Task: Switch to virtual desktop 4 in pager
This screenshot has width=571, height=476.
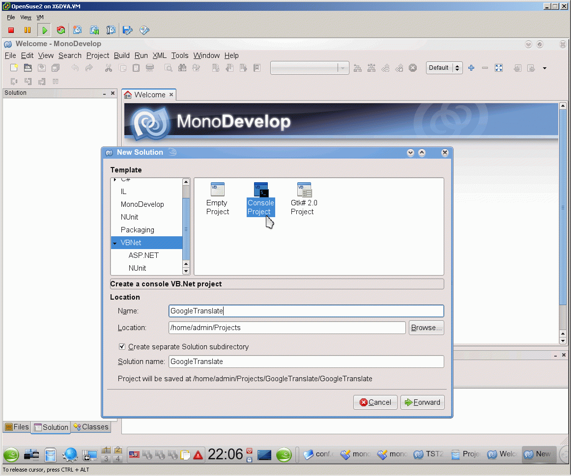Action: tap(118, 458)
